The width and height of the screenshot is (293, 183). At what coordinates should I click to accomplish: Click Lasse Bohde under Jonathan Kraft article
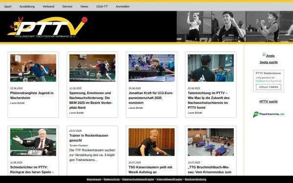point(136,108)
